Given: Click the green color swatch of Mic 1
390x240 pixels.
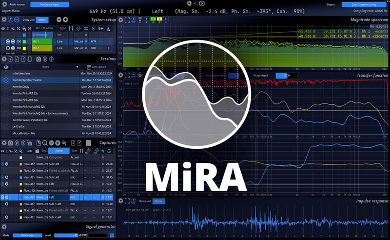Looking at the screenshot, I should pos(24,41).
